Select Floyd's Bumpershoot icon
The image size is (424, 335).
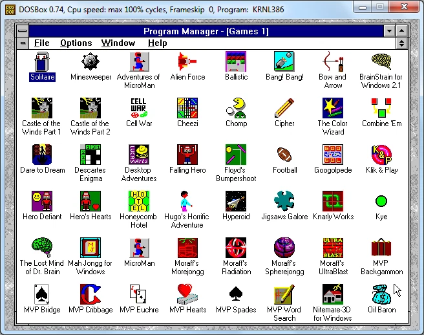pyautogui.click(x=236, y=155)
